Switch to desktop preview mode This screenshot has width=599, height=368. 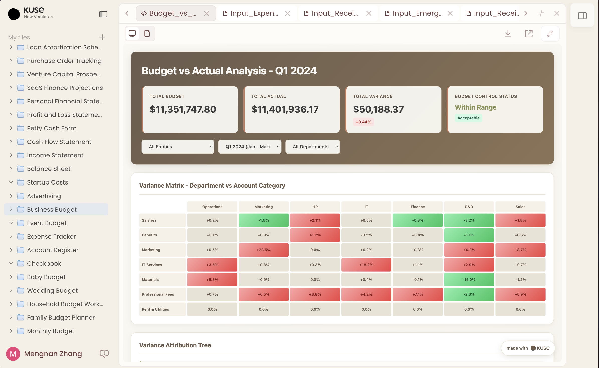click(x=132, y=34)
